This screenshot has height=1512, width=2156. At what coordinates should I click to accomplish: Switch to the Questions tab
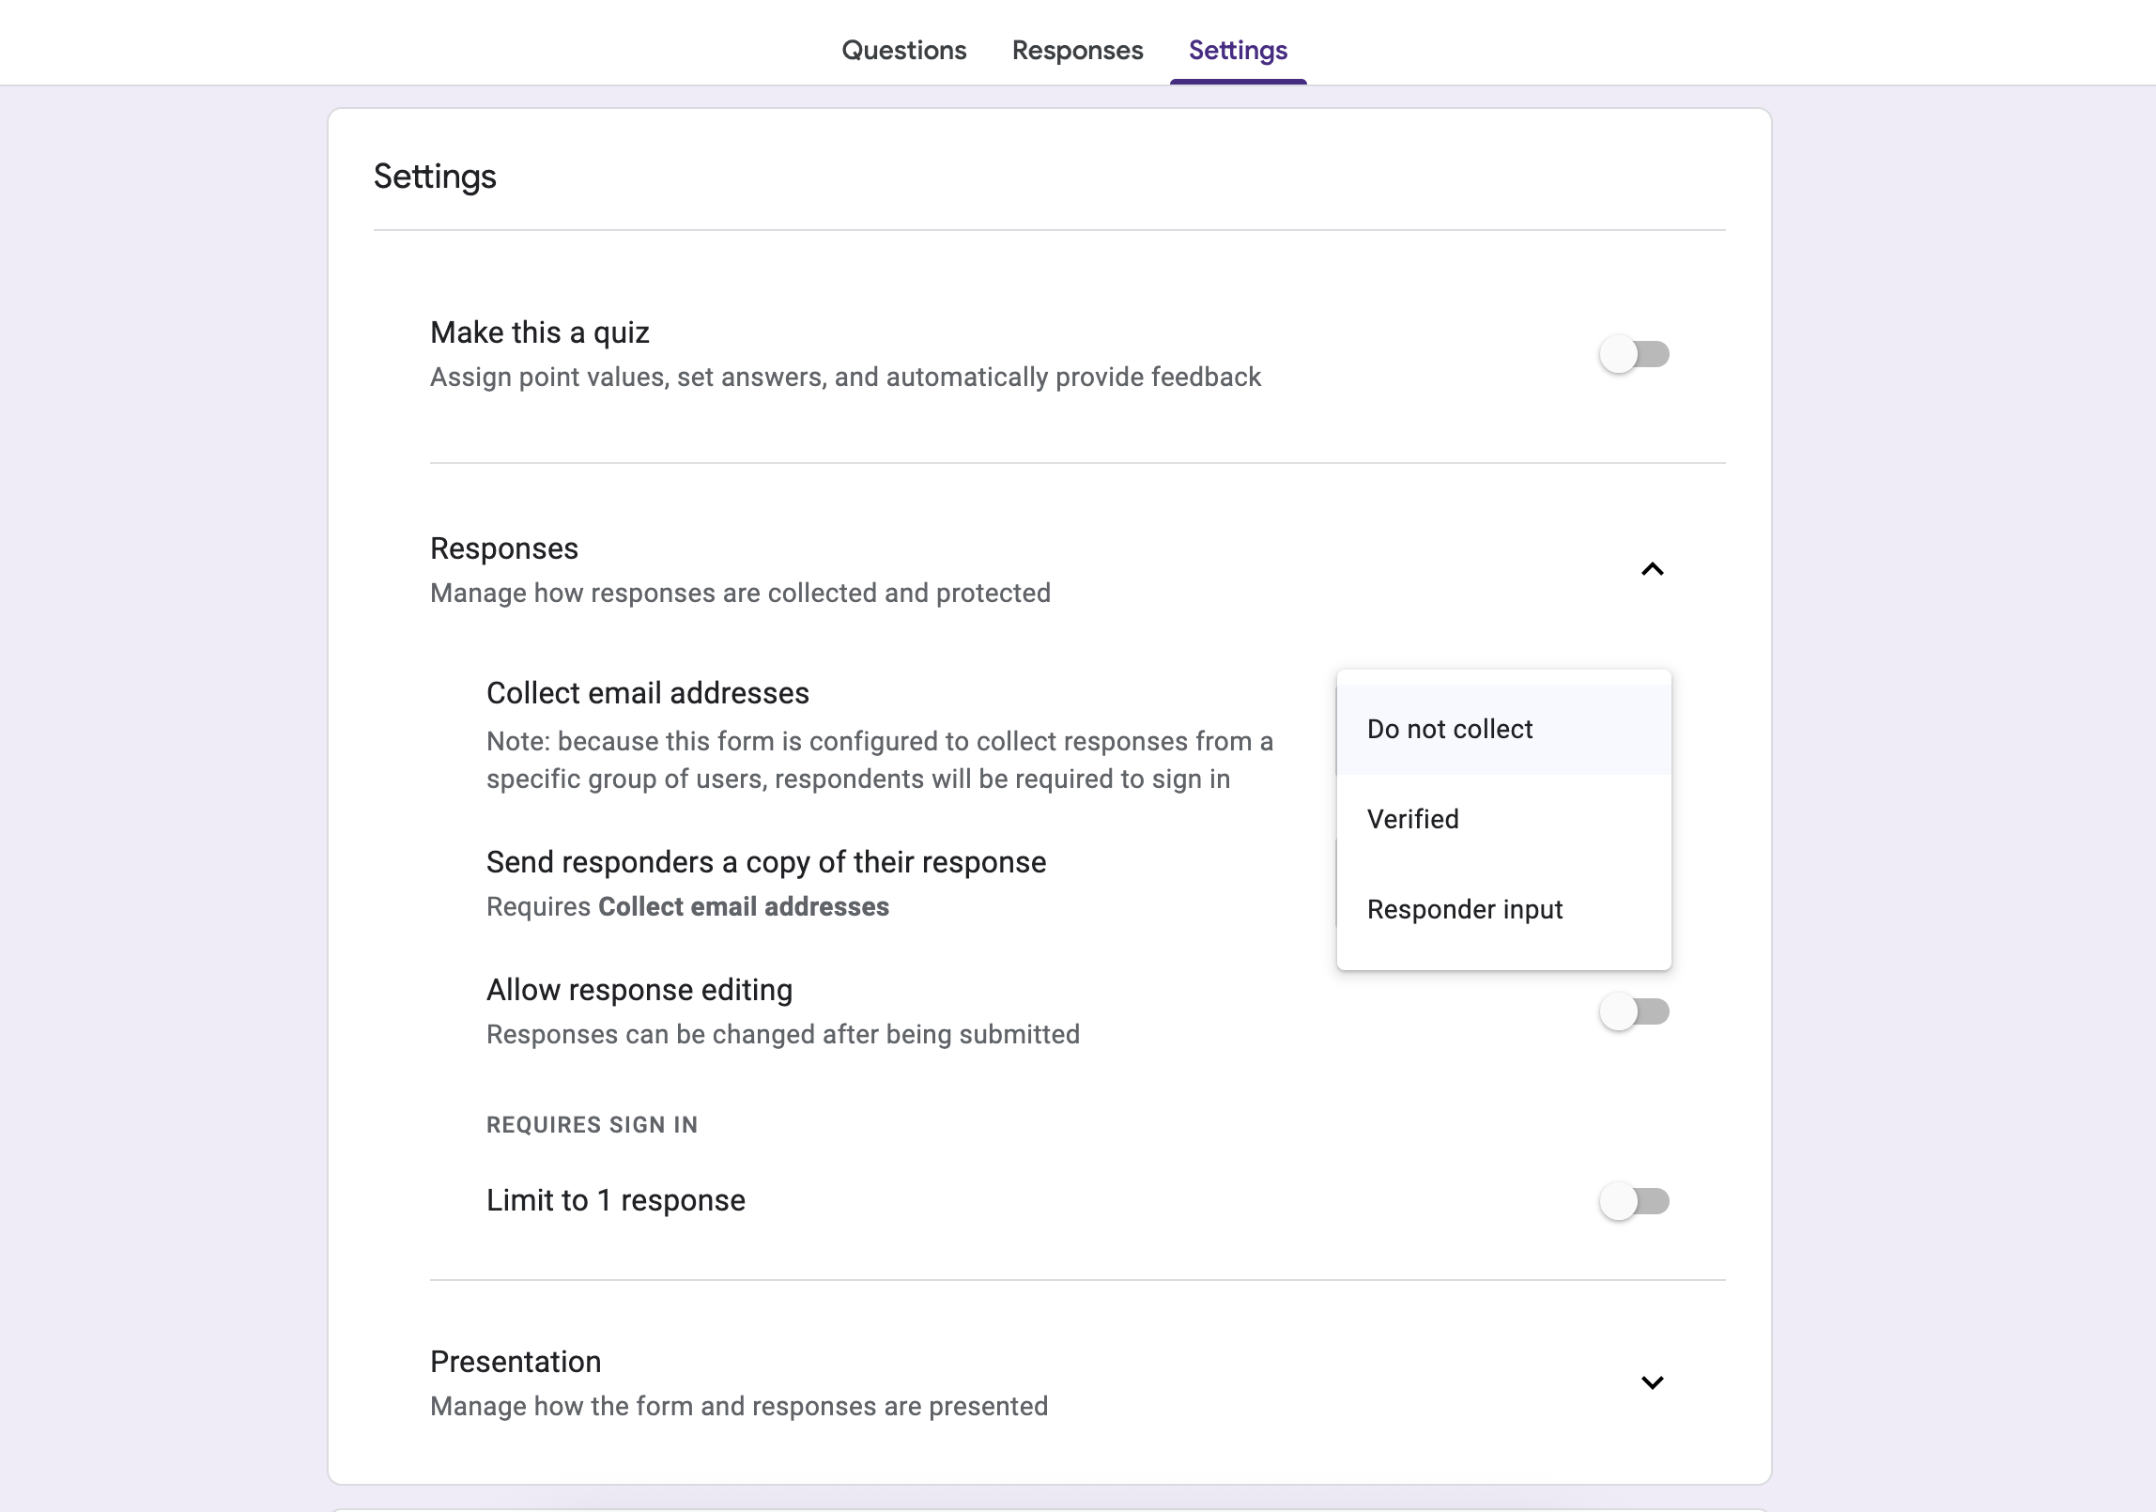(x=903, y=50)
